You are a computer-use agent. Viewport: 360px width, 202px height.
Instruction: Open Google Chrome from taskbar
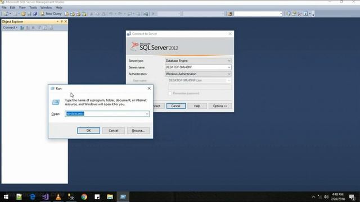(84, 197)
